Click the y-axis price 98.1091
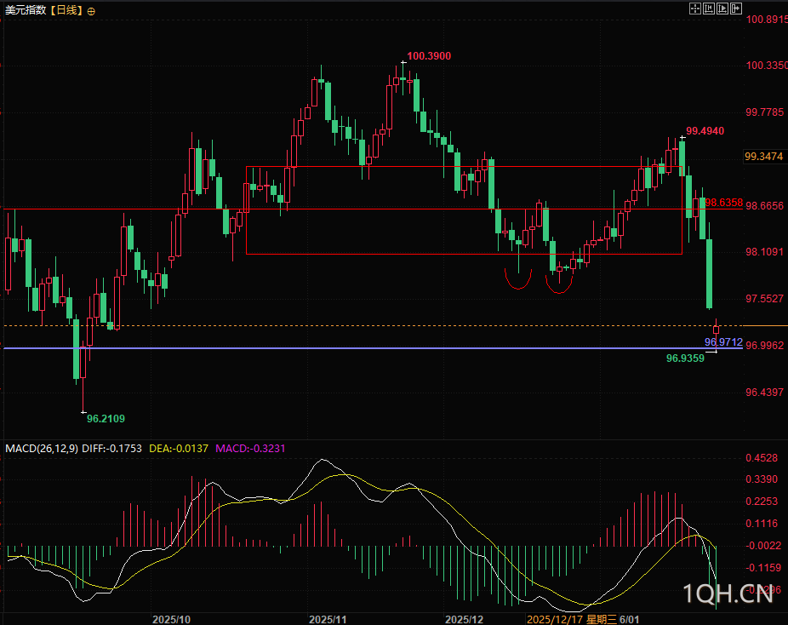The height and width of the screenshot is (625, 788). click(764, 251)
